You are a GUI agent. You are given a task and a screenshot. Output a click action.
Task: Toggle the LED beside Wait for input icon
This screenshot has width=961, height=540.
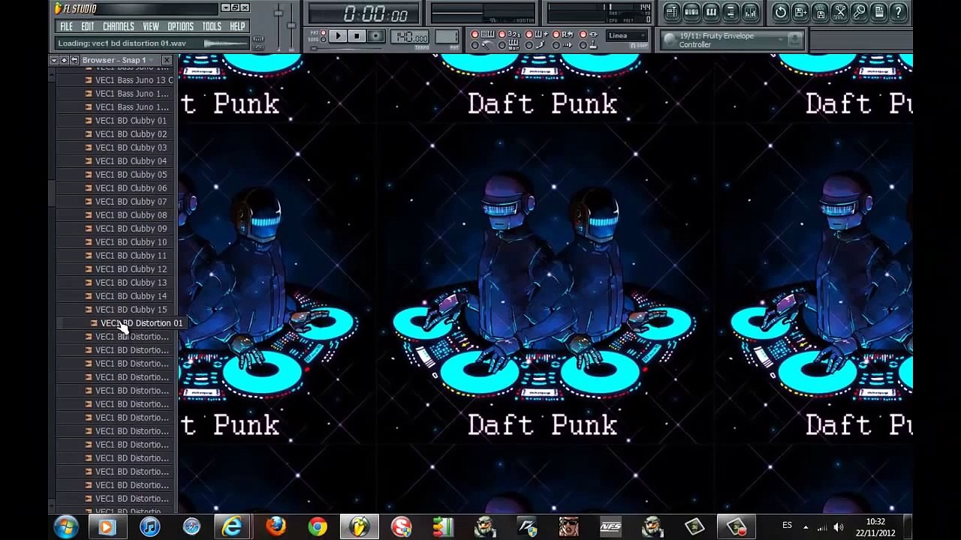[x=502, y=45]
